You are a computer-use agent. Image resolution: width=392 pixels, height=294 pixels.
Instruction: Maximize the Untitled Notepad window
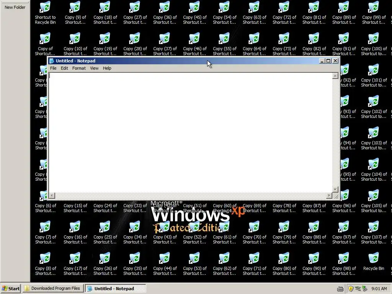coord(328,61)
